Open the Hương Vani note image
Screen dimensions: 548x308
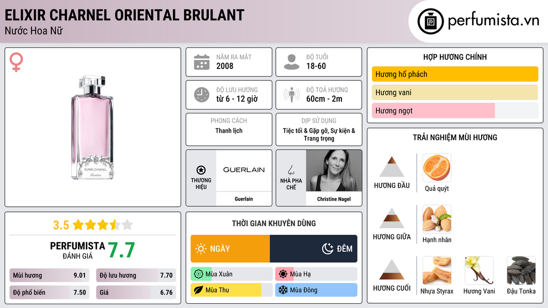click(x=479, y=270)
